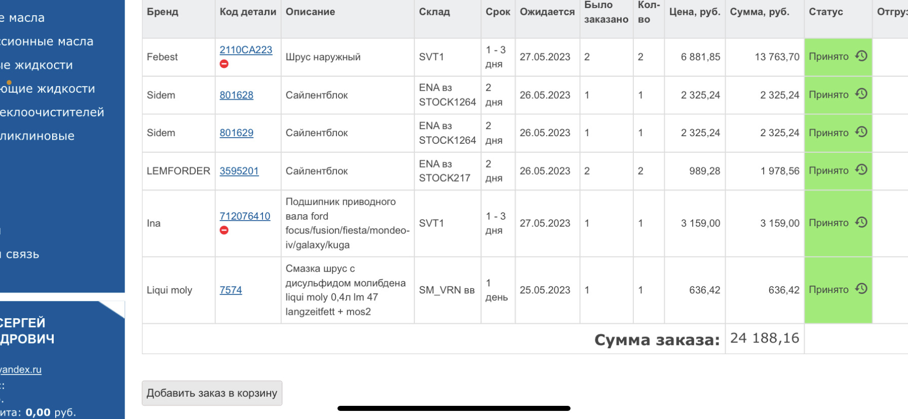Open status history icon in Febest row

pyautogui.click(x=861, y=56)
